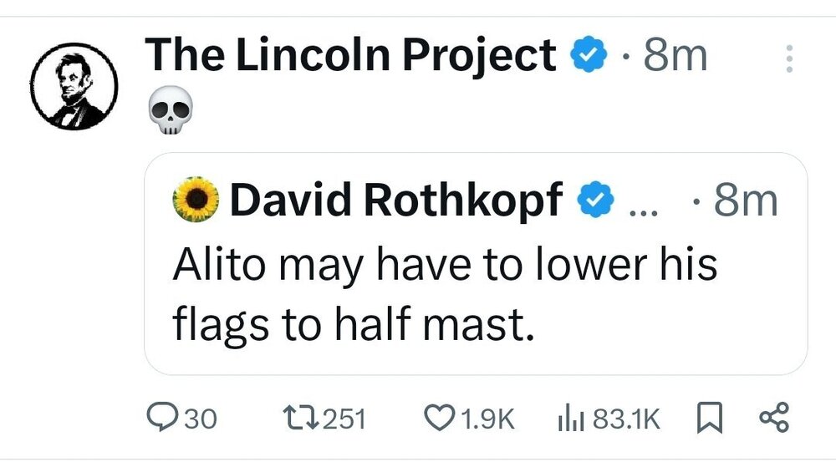Open quoted tweet about Alito's flags

(445, 294)
